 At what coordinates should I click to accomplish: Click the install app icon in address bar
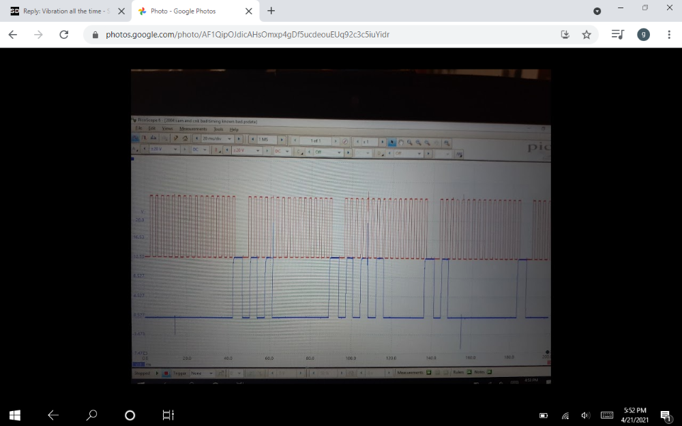[x=565, y=35]
